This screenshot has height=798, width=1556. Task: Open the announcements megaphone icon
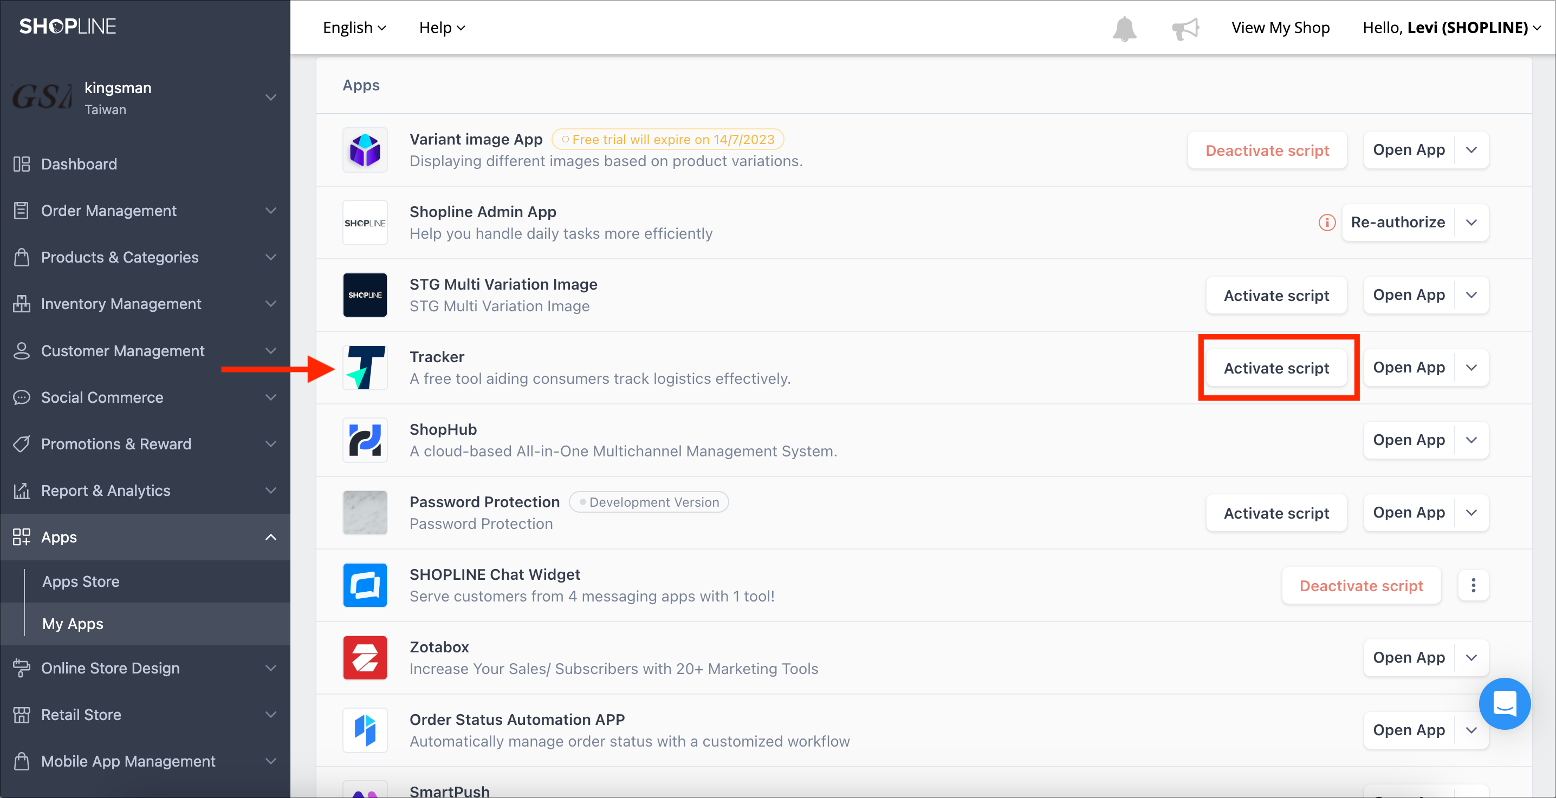[x=1185, y=28]
